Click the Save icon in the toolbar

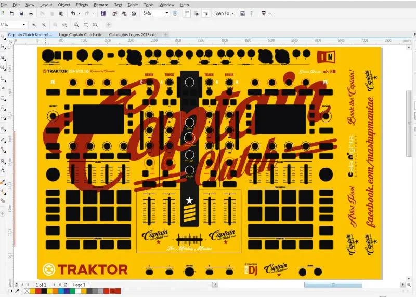(x=21, y=13)
